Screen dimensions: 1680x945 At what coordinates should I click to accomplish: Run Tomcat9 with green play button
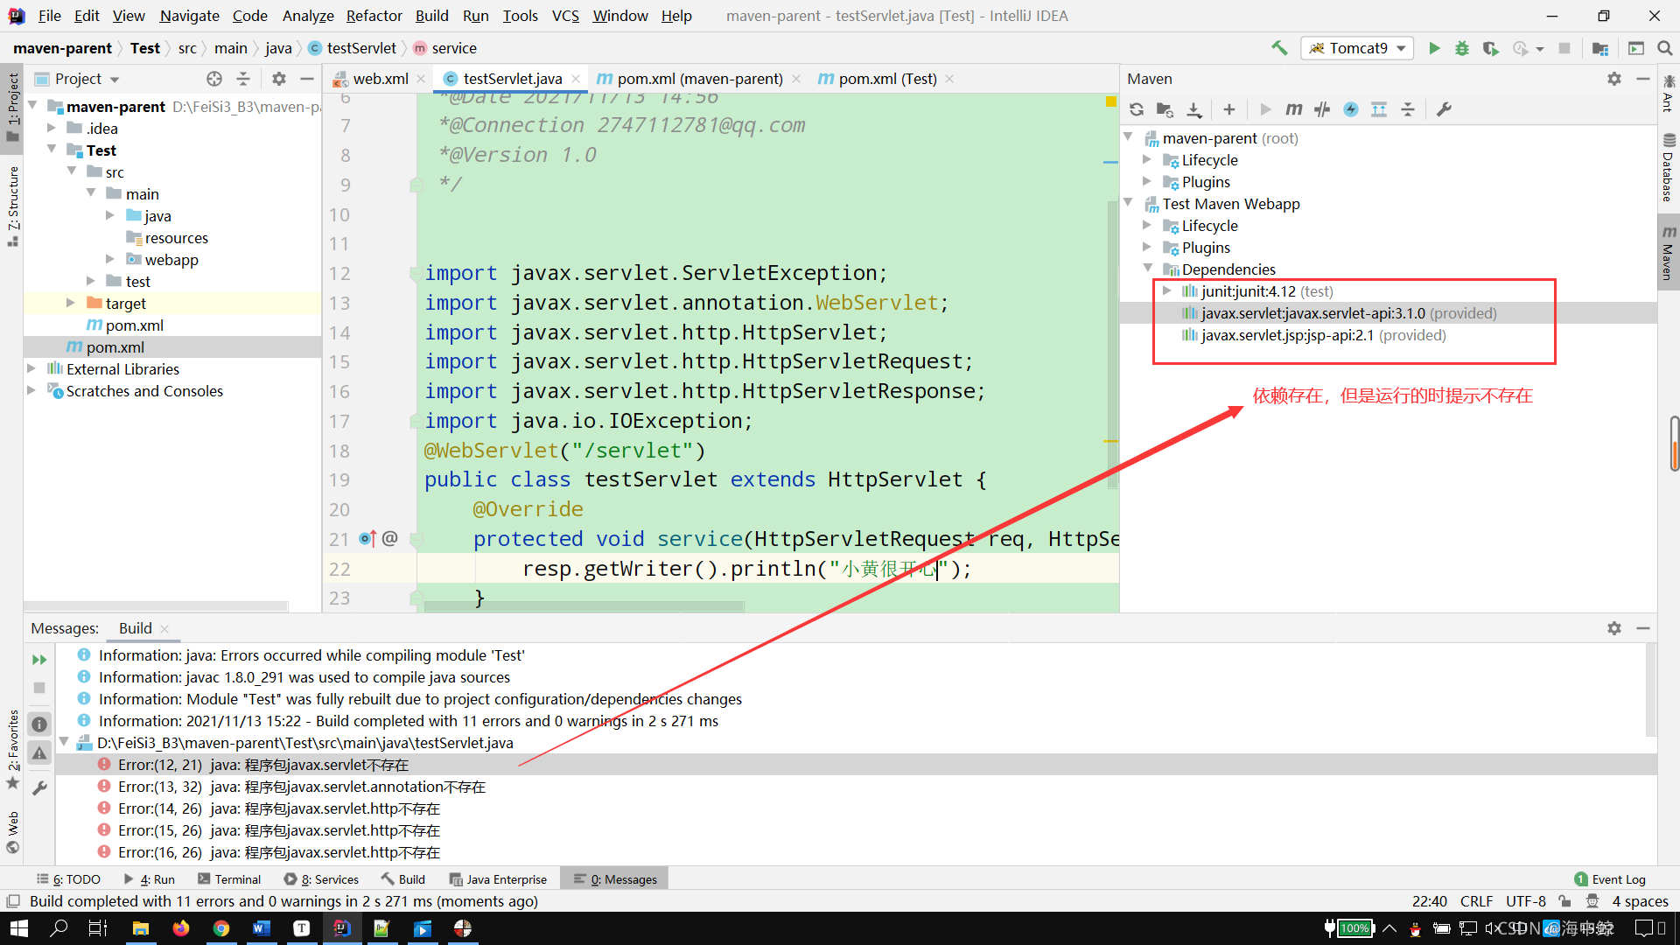point(1434,48)
